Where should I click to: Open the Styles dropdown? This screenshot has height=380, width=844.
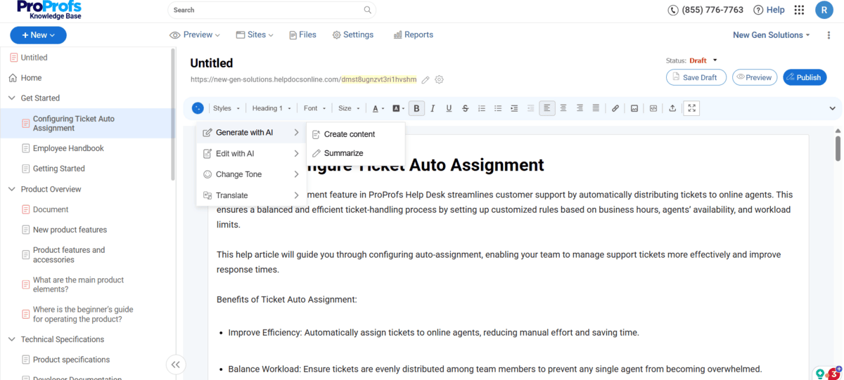point(226,108)
